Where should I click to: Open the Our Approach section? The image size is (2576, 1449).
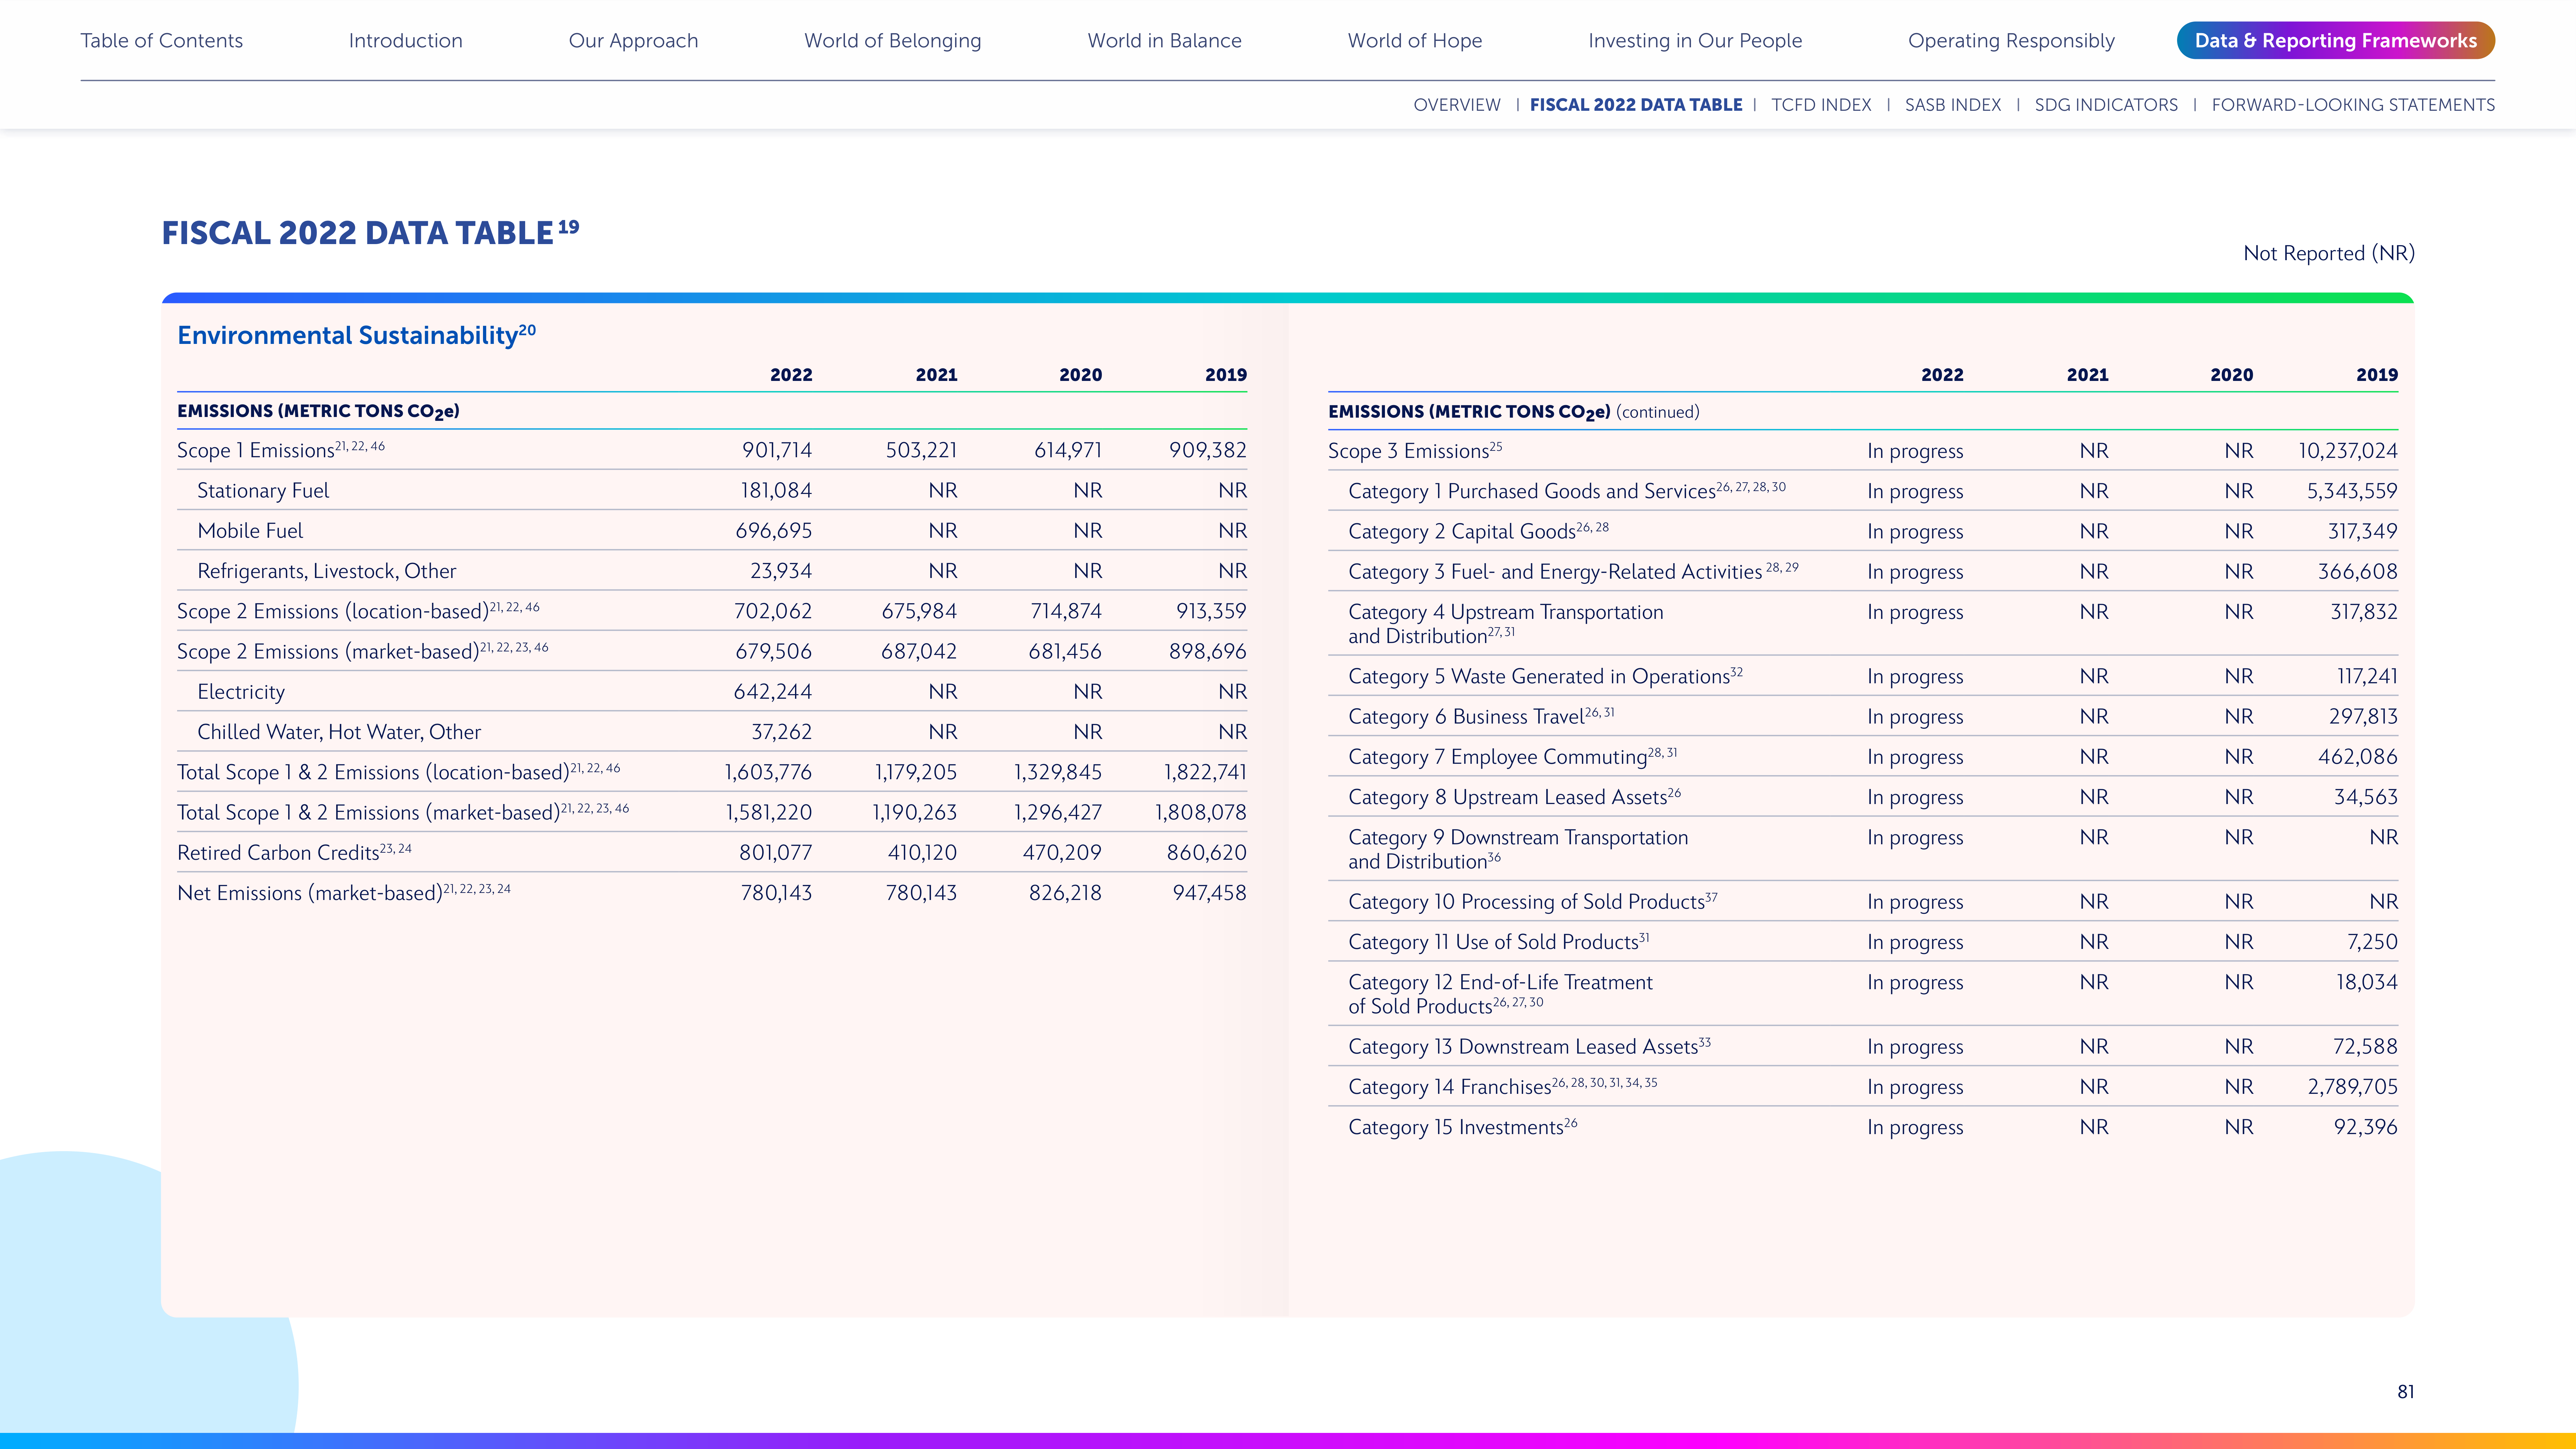633,41
